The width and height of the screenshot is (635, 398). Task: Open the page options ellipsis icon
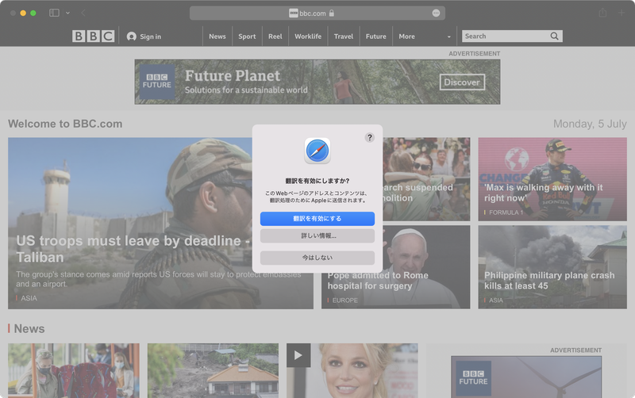436,13
